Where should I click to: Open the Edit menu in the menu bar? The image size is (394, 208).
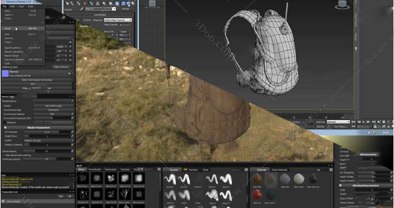point(12,7)
